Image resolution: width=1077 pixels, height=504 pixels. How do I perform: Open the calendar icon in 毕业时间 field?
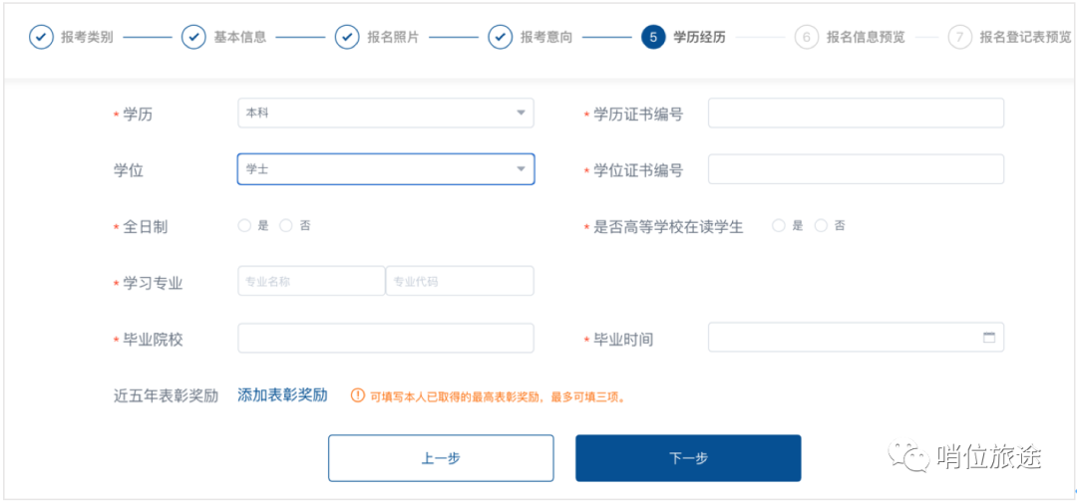989,338
